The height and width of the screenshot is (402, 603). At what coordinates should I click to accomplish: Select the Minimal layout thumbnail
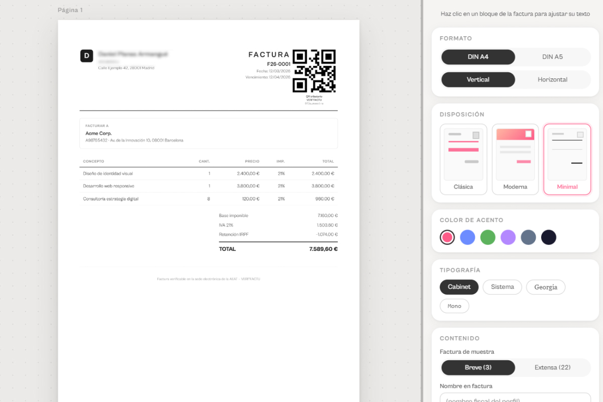pos(567,159)
